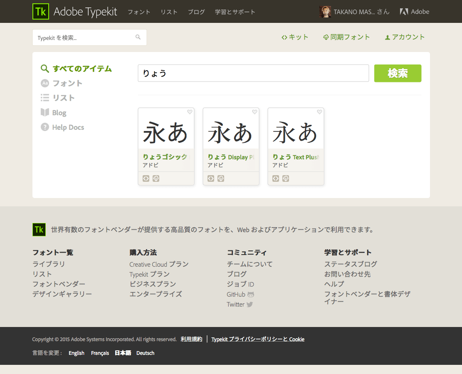Sync りょうゴシック font using cloud icon
462x374 pixels.
click(x=156, y=178)
